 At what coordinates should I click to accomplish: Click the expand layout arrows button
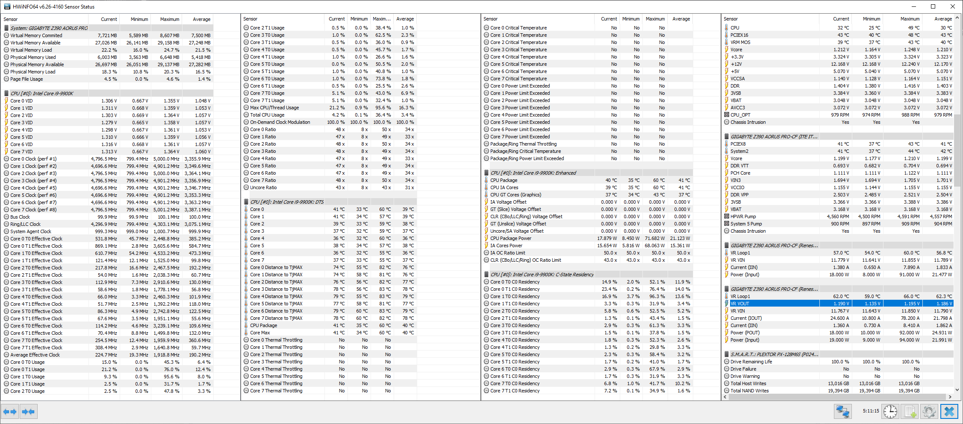tap(10, 412)
